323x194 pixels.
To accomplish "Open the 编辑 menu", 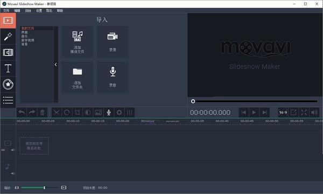I will [x=17, y=11].
